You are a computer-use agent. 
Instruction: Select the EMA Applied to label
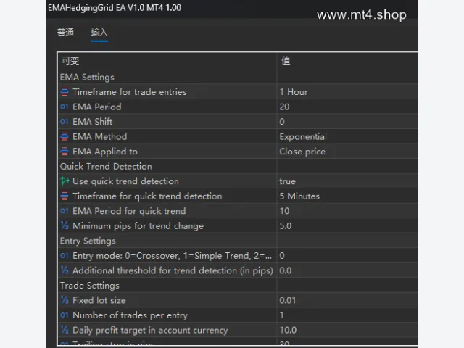[105, 152]
